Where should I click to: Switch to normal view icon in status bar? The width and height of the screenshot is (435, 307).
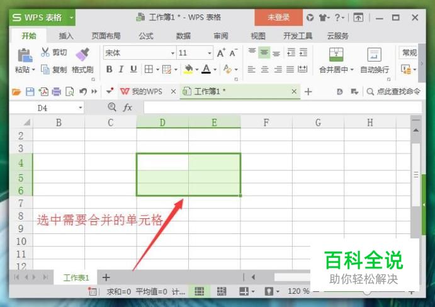[199, 291]
